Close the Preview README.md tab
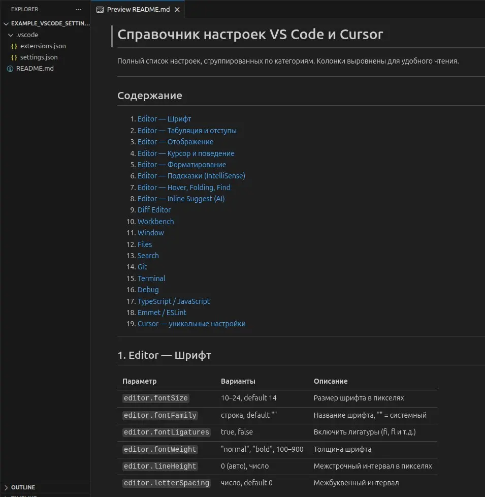The image size is (485, 497). tap(177, 10)
